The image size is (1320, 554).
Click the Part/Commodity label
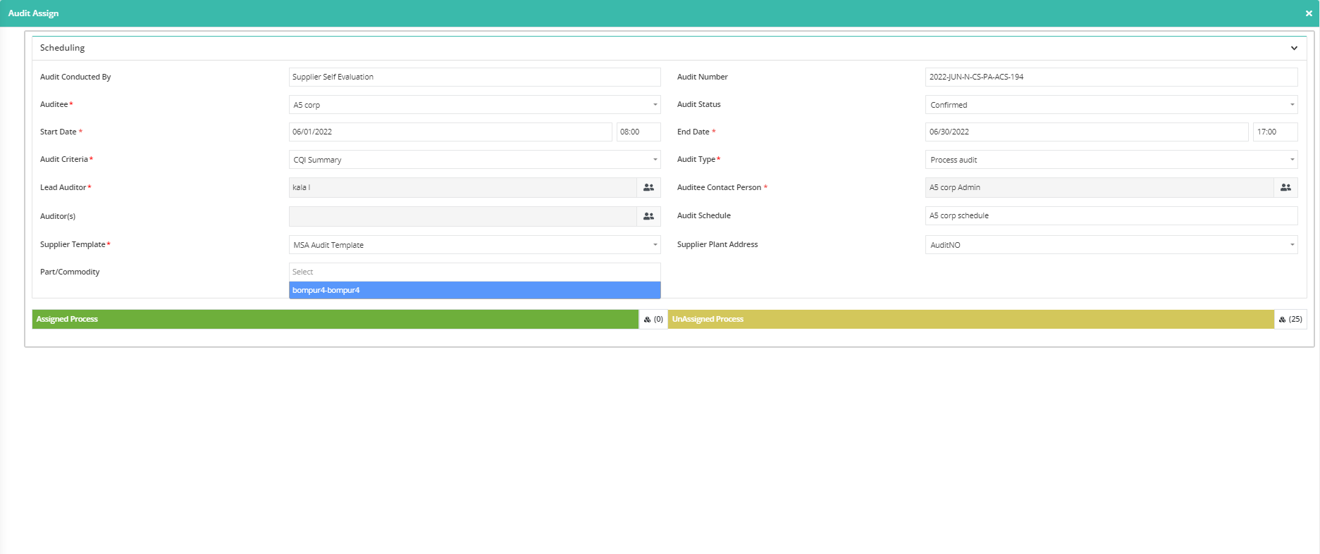(70, 272)
